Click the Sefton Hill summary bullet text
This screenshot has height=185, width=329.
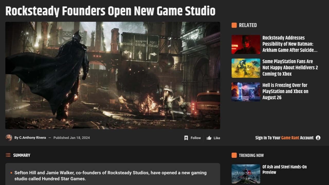click(111, 176)
